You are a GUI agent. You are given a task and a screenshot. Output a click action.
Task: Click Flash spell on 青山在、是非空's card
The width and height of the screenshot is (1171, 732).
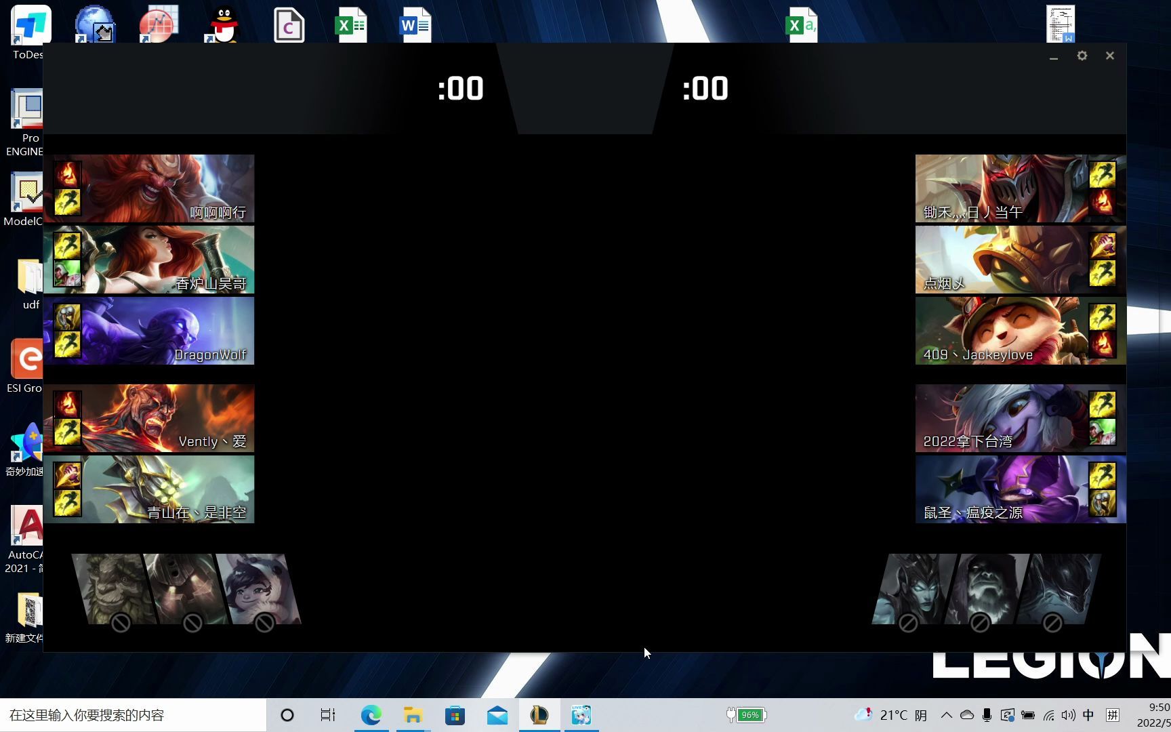(67, 503)
